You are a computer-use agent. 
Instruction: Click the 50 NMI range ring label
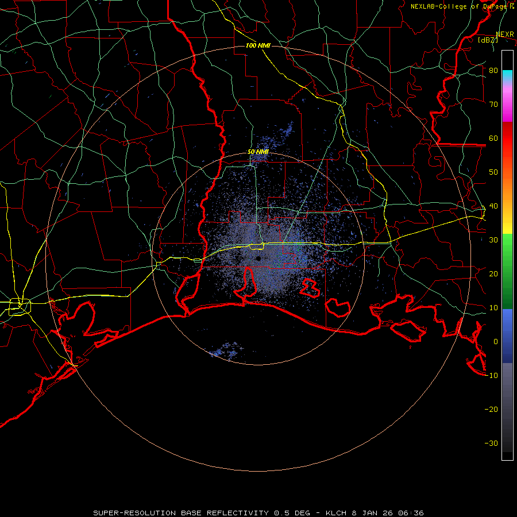[x=258, y=152]
